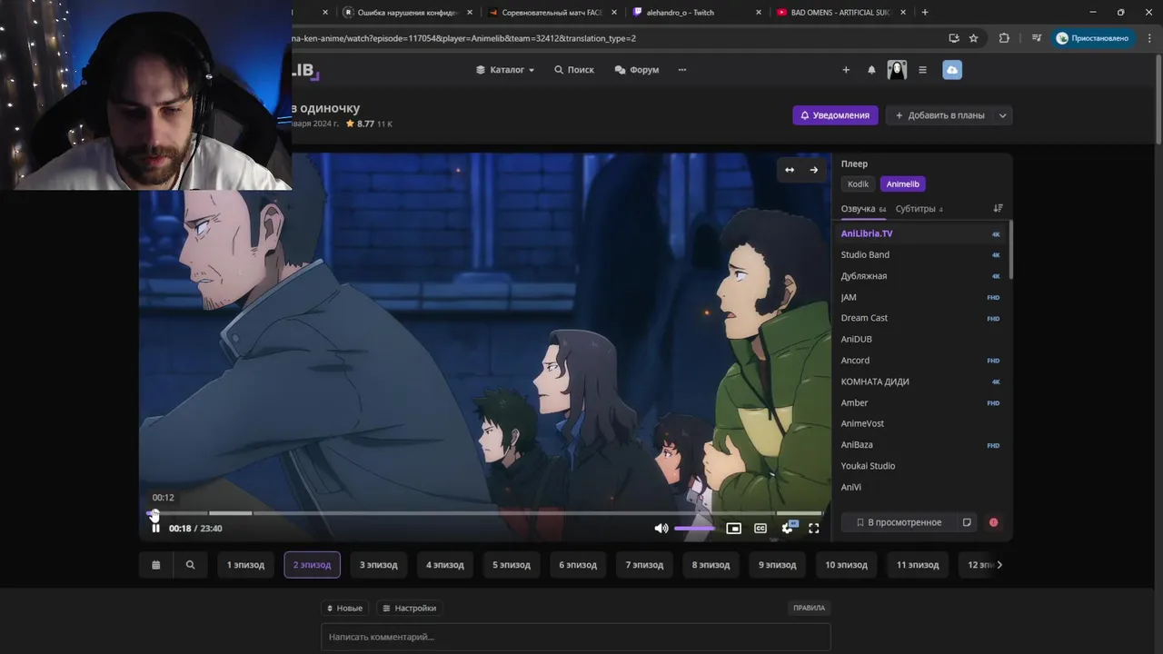The image size is (1163, 654).
Task: Select 11 эпизод
Action: coord(918,565)
